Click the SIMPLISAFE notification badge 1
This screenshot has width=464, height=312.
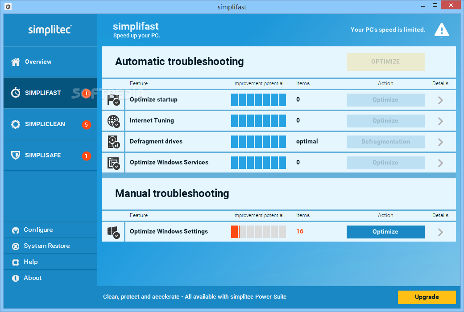(86, 156)
